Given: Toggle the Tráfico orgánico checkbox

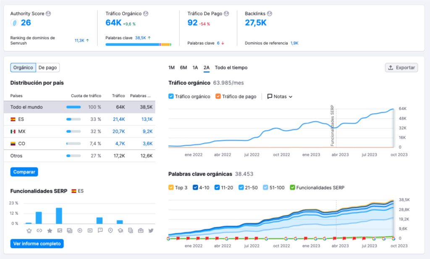Looking at the screenshot, I should point(171,97).
